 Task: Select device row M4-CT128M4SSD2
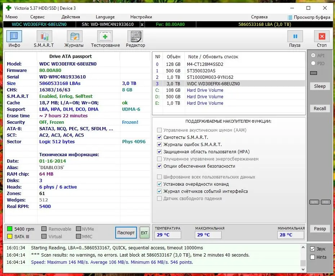point(229,64)
